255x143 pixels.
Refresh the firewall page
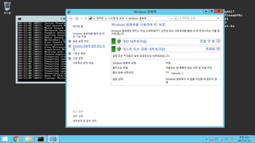click(176, 18)
